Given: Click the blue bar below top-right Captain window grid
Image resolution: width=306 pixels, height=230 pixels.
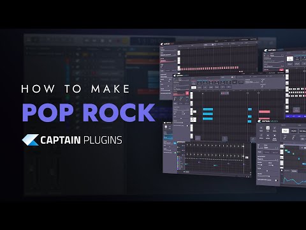Looking at the screenshot, I should tap(296, 116).
